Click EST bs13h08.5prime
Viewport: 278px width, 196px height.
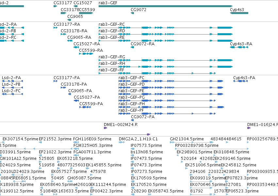147,152
